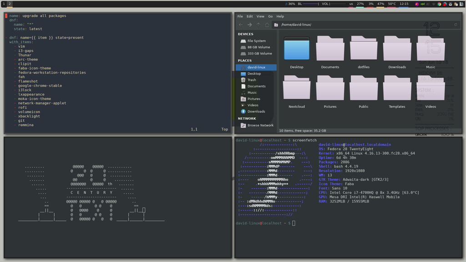Viewport: 466px width, 262px height.
Task: Open the dropdown arrow in the system tray
Action: click(x=433, y=4)
